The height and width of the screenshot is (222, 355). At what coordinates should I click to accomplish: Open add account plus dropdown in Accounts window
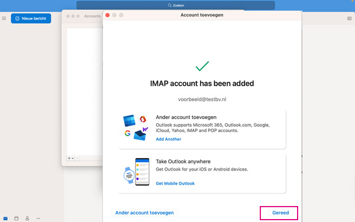click(x=70, y=158)
